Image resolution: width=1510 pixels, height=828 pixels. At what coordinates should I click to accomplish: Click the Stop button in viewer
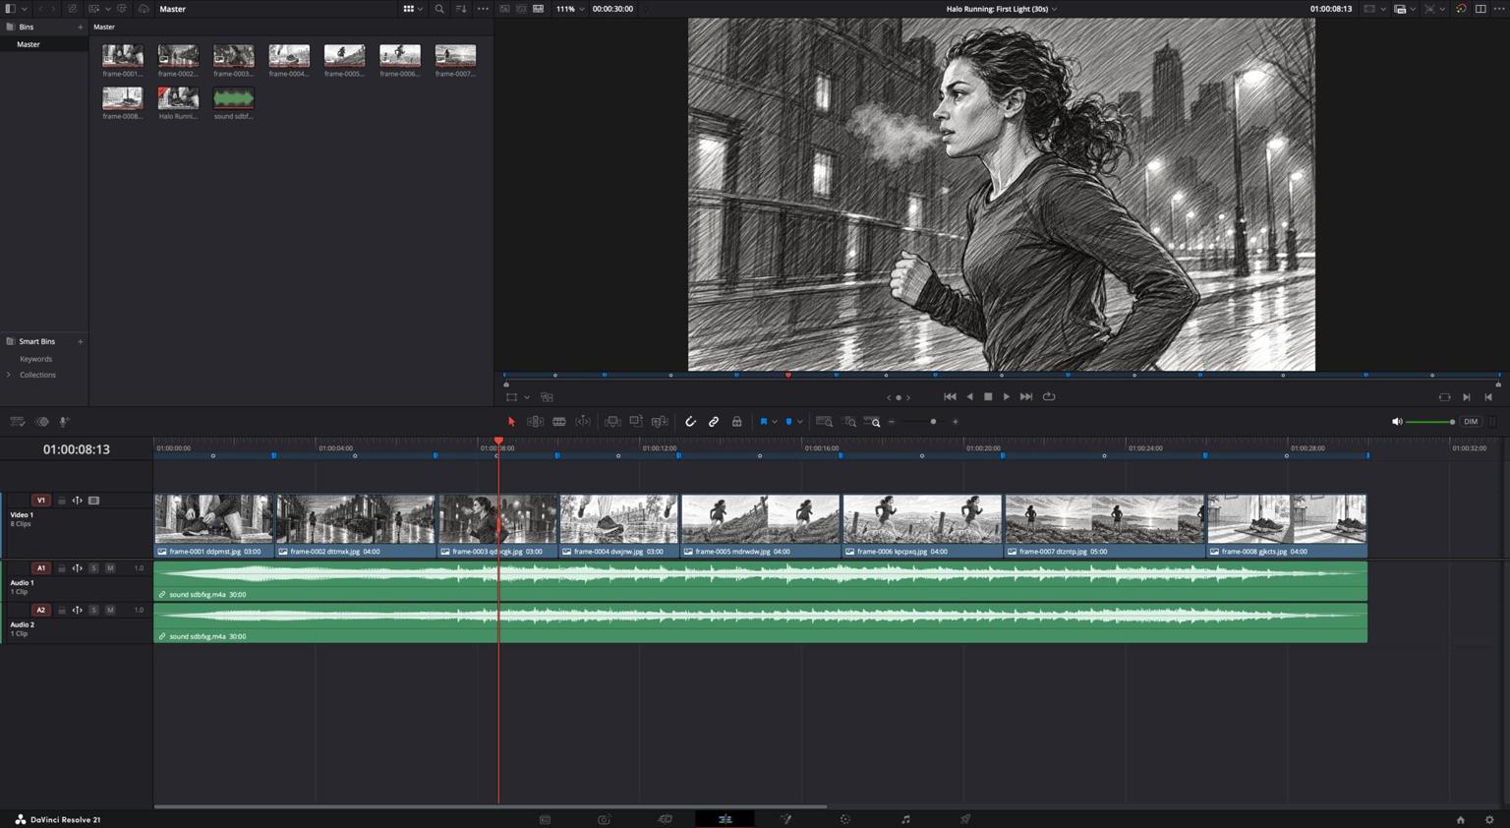(x=988, y=396)
